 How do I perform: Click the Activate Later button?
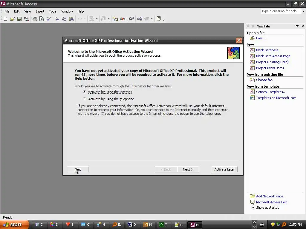pyautogui.click(x=224, y=169)
